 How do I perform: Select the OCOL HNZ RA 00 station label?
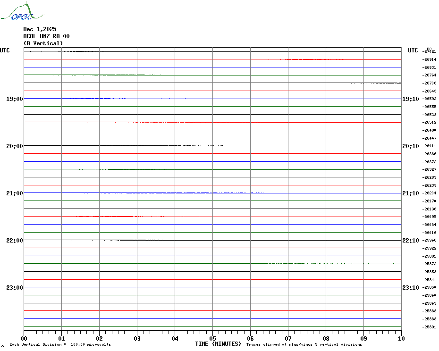click(46, 36)
